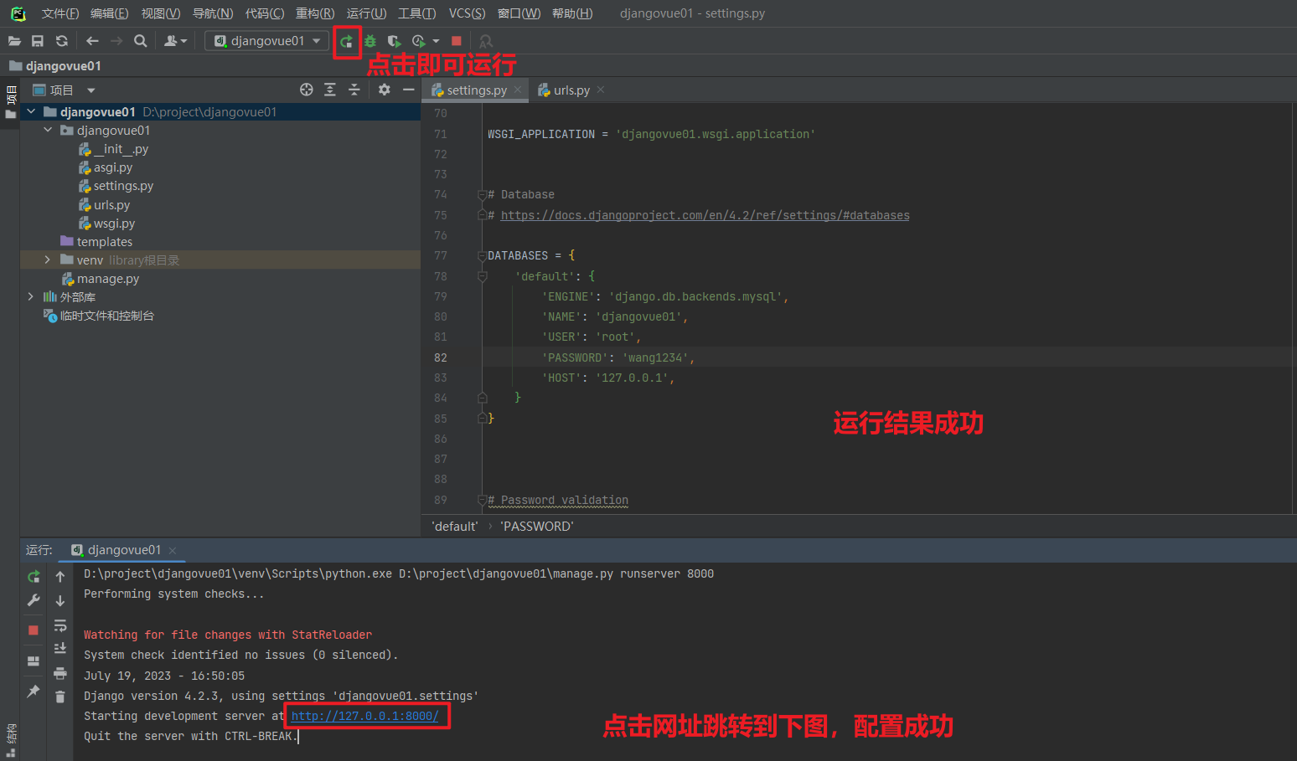The height and width of the screenshot is (761, 1297).
Task: Open the http://127.0.0.1:8000/ server link
Action: click(364, 717)
